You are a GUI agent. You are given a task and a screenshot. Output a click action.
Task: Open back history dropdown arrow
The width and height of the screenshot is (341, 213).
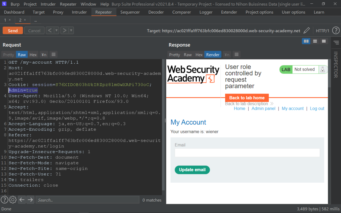pos(56,30)
